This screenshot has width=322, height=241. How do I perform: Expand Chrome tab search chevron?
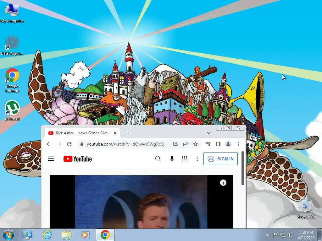(209, 133)
